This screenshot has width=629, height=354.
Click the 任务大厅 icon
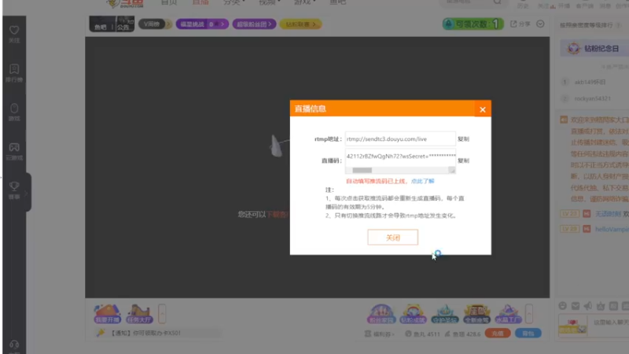point(139,314)
